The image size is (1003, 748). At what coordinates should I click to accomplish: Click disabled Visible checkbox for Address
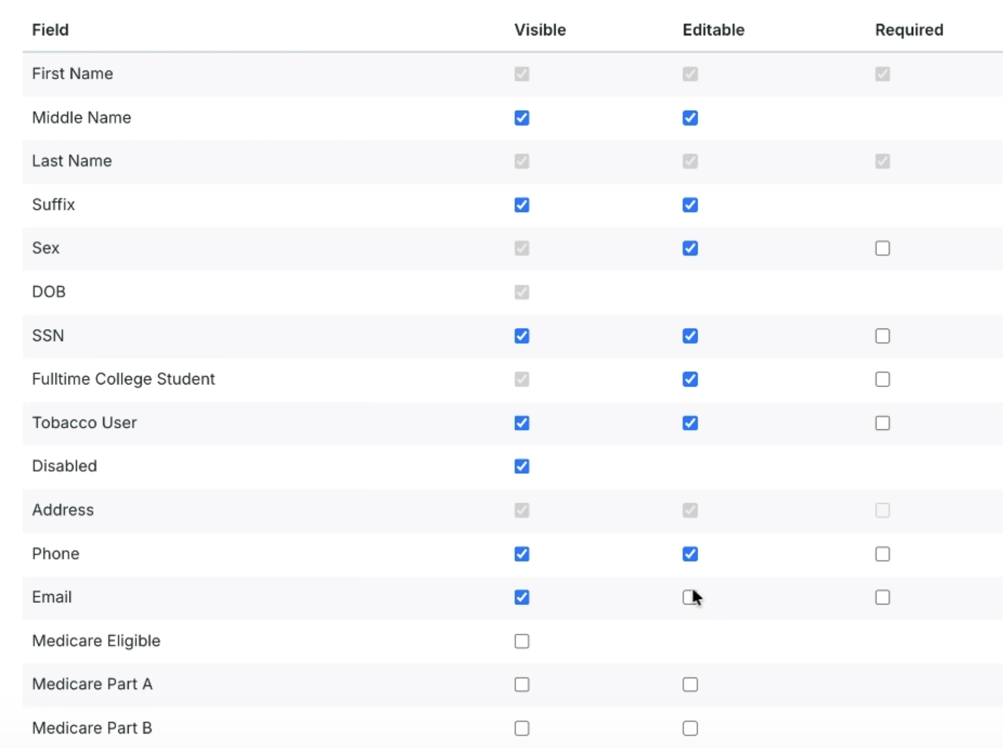(522, 510)
